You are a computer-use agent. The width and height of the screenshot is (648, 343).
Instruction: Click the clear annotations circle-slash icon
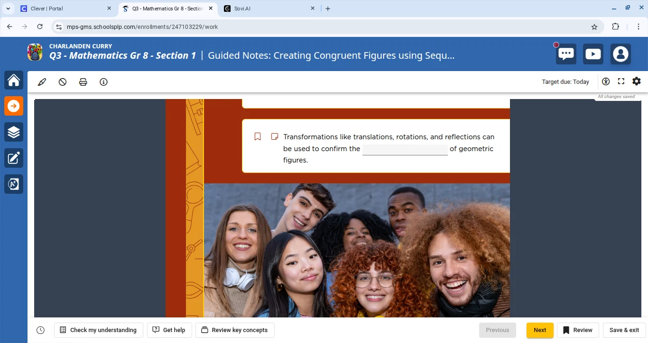point(63,82)
